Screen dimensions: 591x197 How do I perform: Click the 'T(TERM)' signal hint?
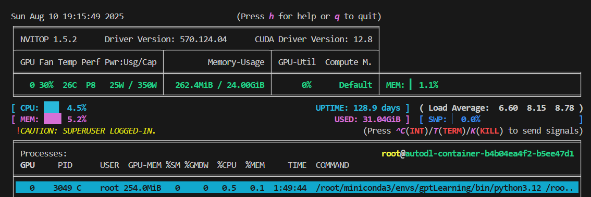(450, 131)
